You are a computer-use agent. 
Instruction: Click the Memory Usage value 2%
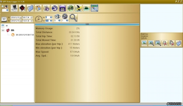(78, 28)
